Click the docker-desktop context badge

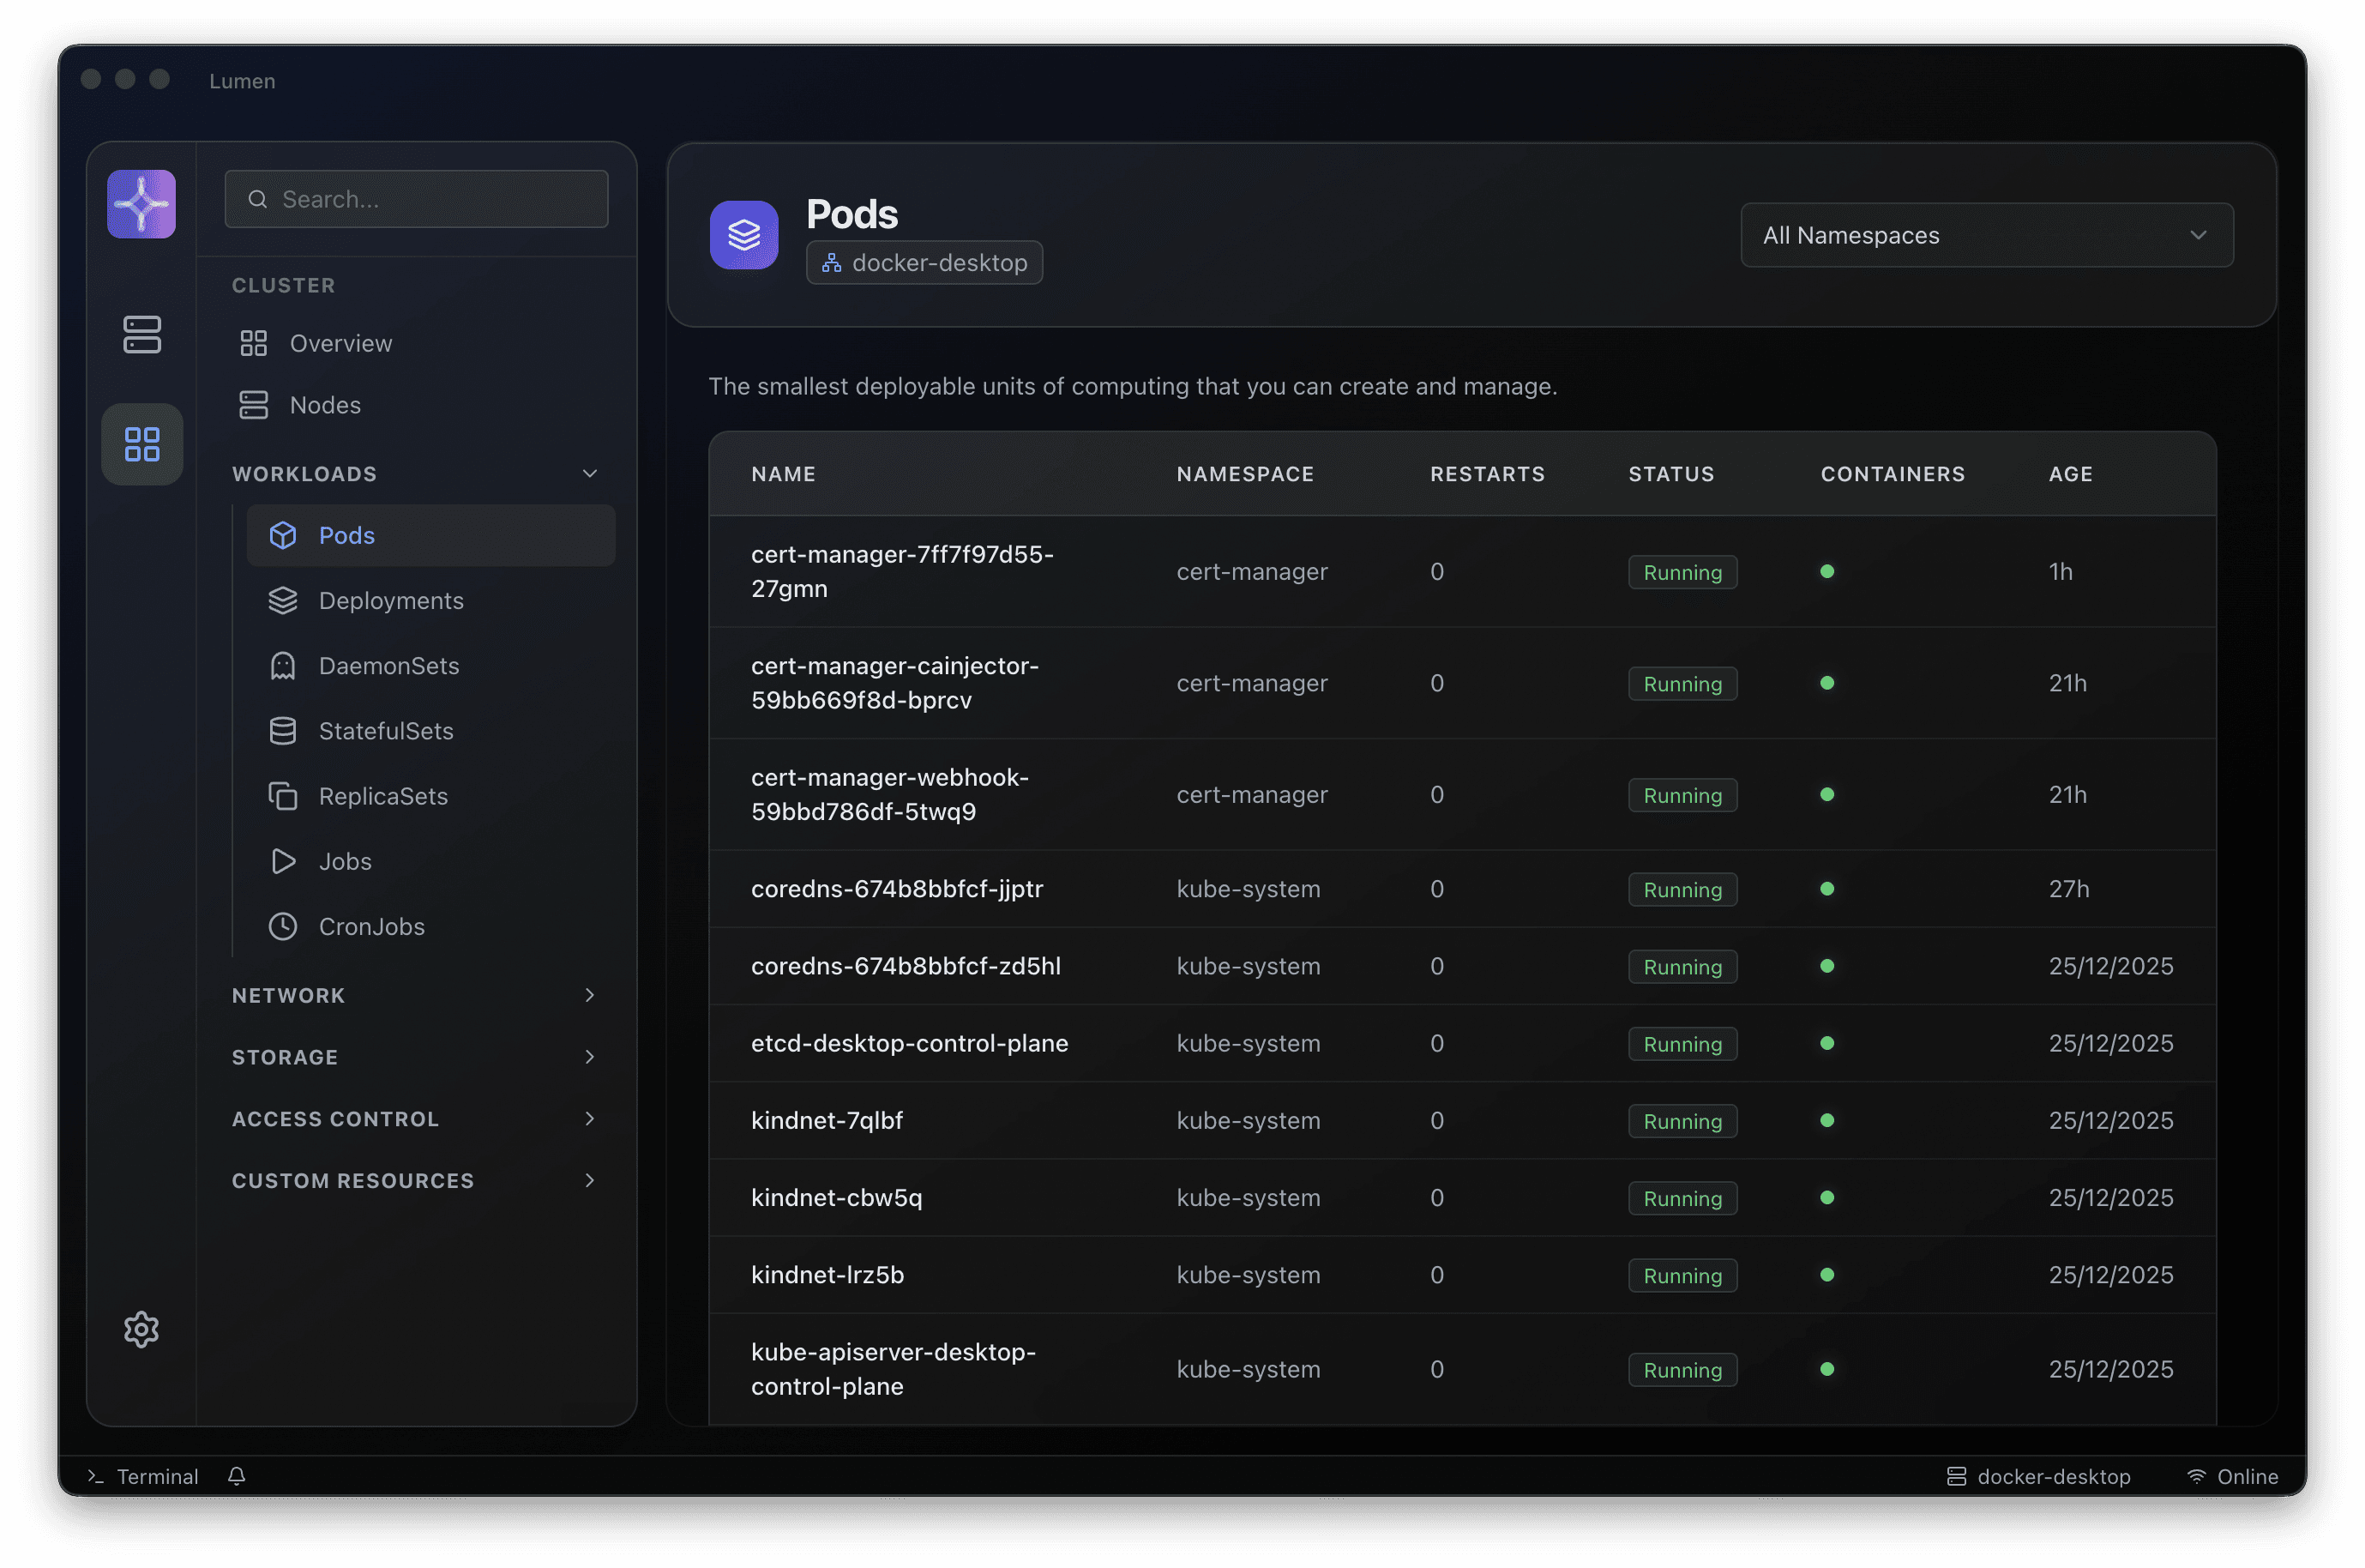(x=923, y=262)
